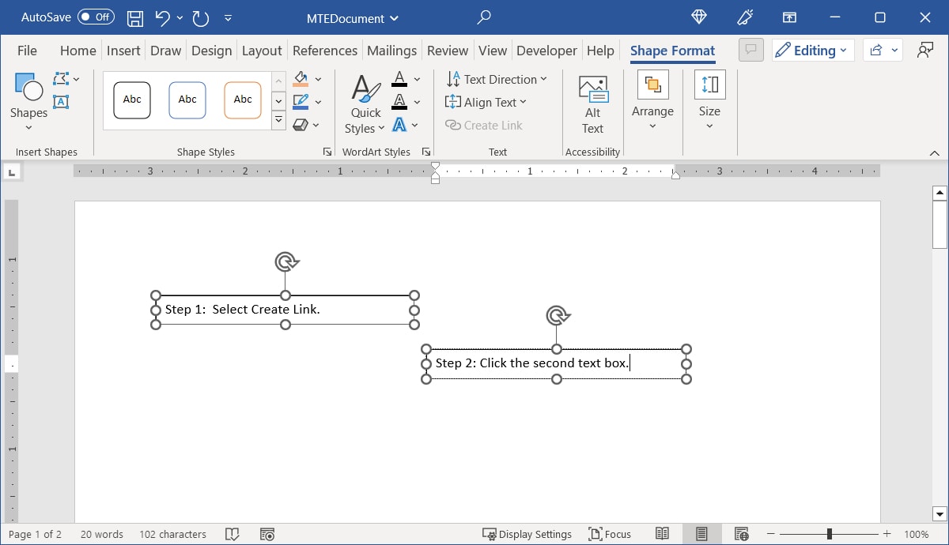Select the Draw Text Box icon
This screenshot has height=545, width=949.
coord(62,101)
